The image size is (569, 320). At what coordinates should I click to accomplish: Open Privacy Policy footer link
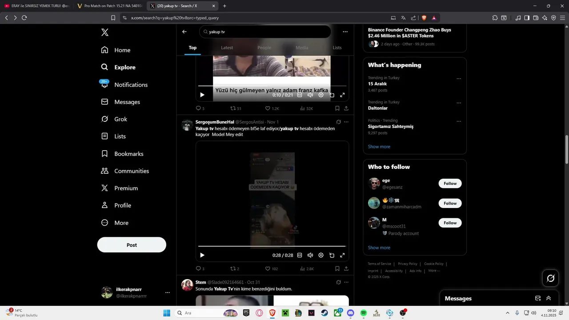pyautogui.click(x=407, y=264)
